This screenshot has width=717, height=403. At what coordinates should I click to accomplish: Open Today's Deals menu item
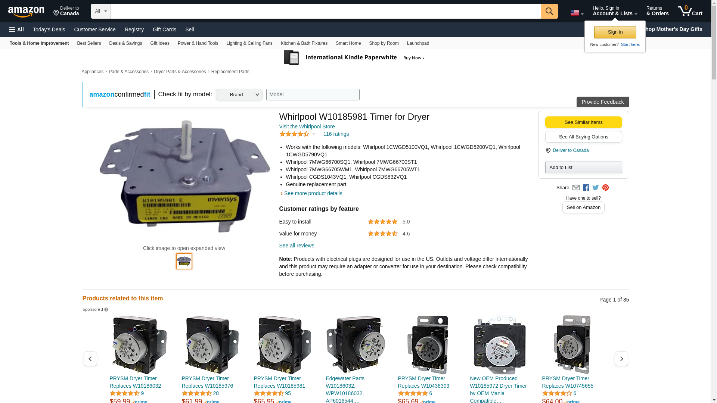coord(49,29)
